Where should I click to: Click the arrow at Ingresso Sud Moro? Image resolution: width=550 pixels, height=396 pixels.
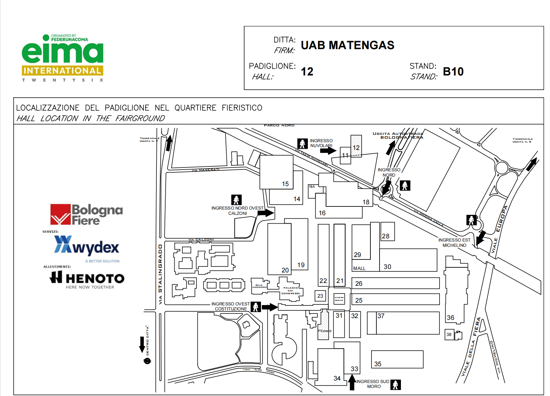(352, 382)
